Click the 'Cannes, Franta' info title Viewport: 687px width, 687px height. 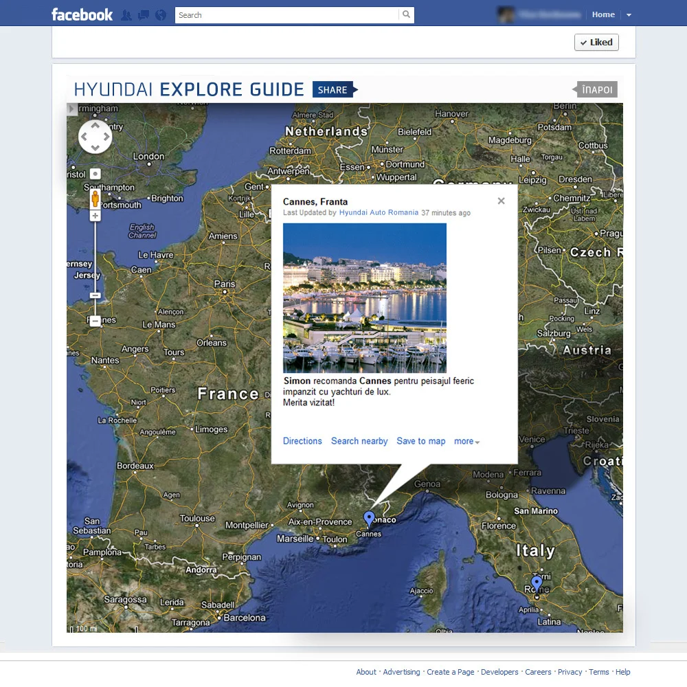tap(315, 201)
